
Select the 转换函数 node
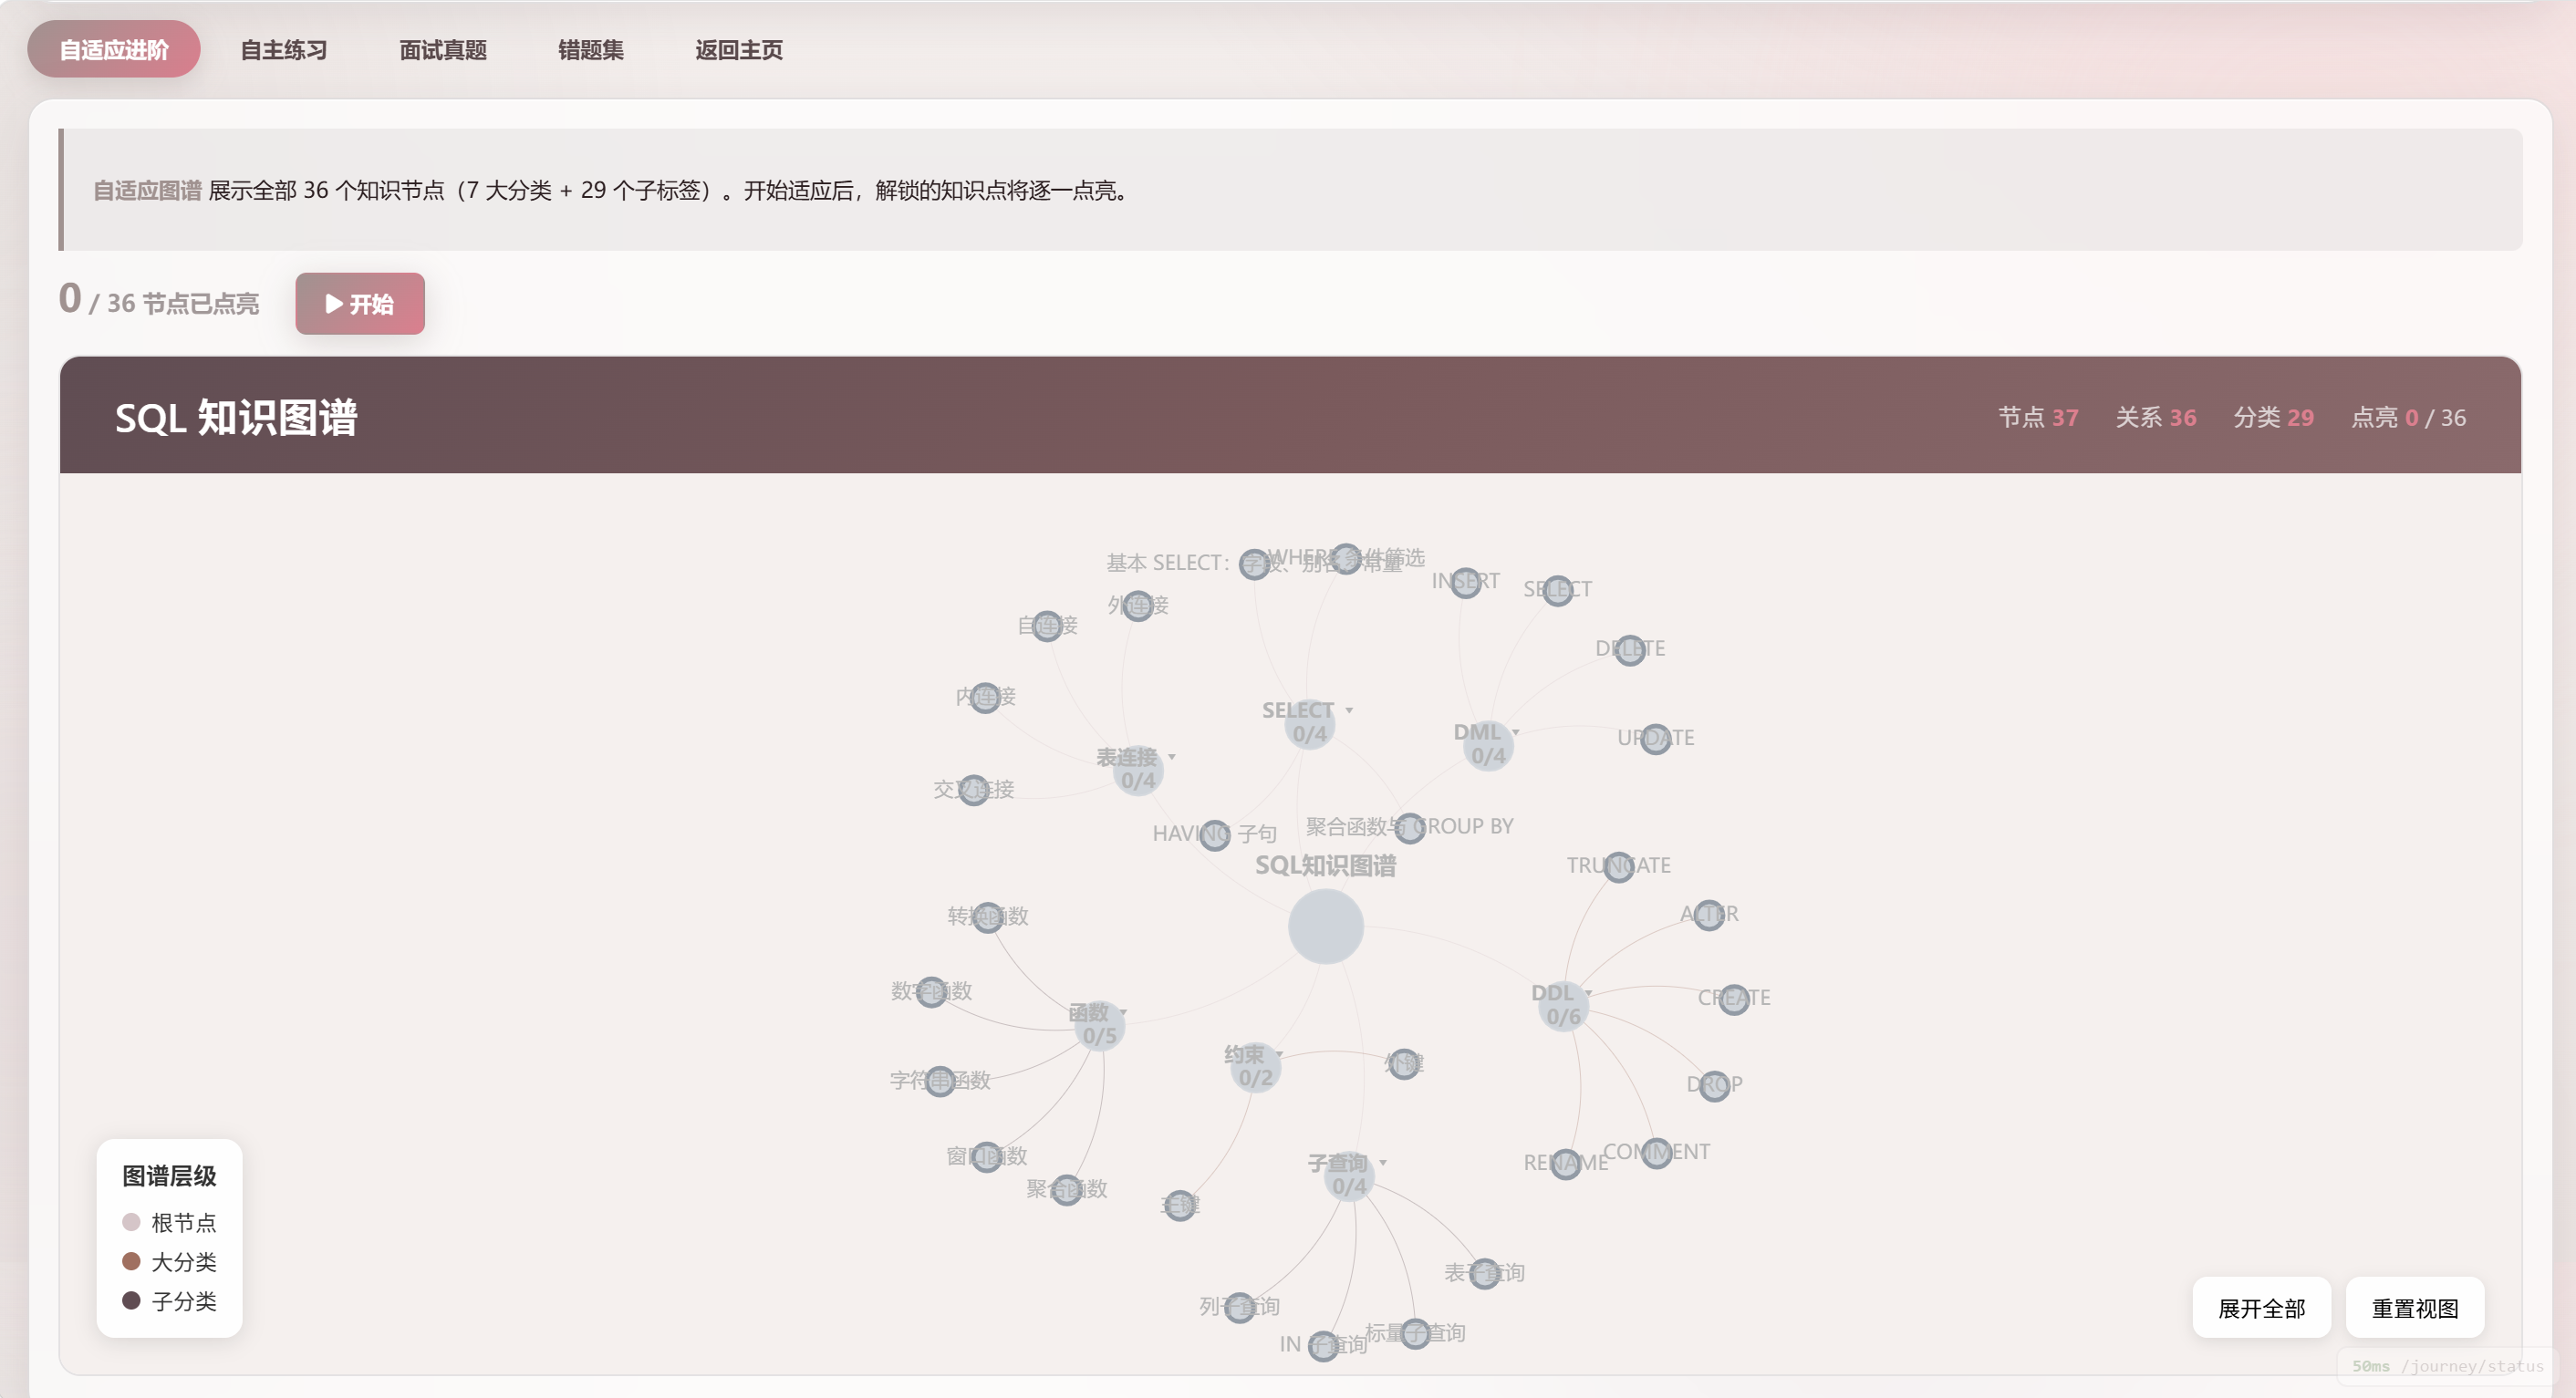pos(988,917)
